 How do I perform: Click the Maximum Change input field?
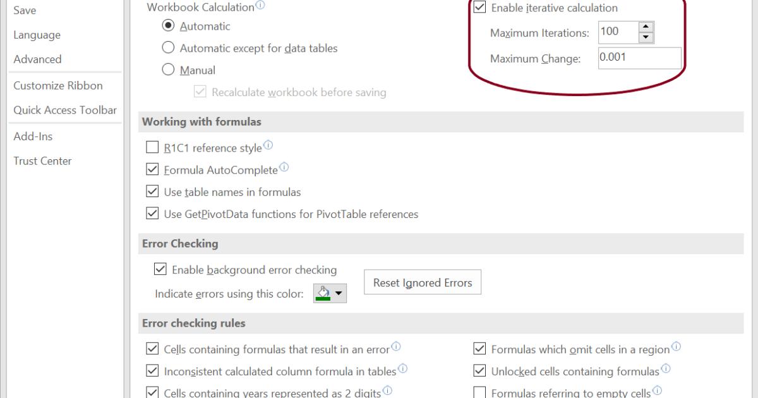[x=639, y=58]
